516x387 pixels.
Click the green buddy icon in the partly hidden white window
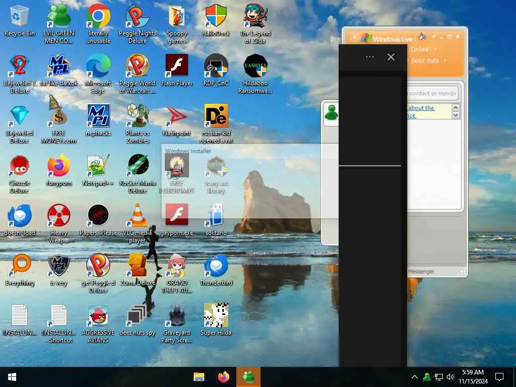point(331,113)
